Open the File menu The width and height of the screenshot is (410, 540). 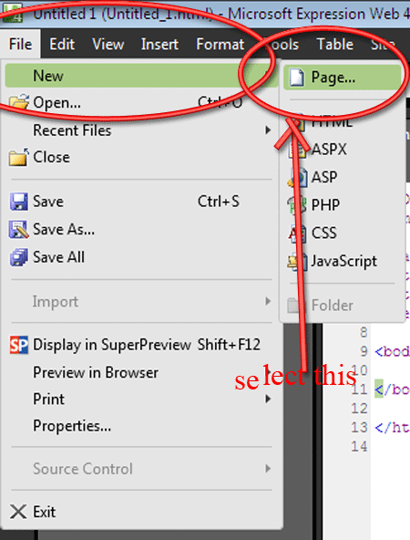pos(20,44)
